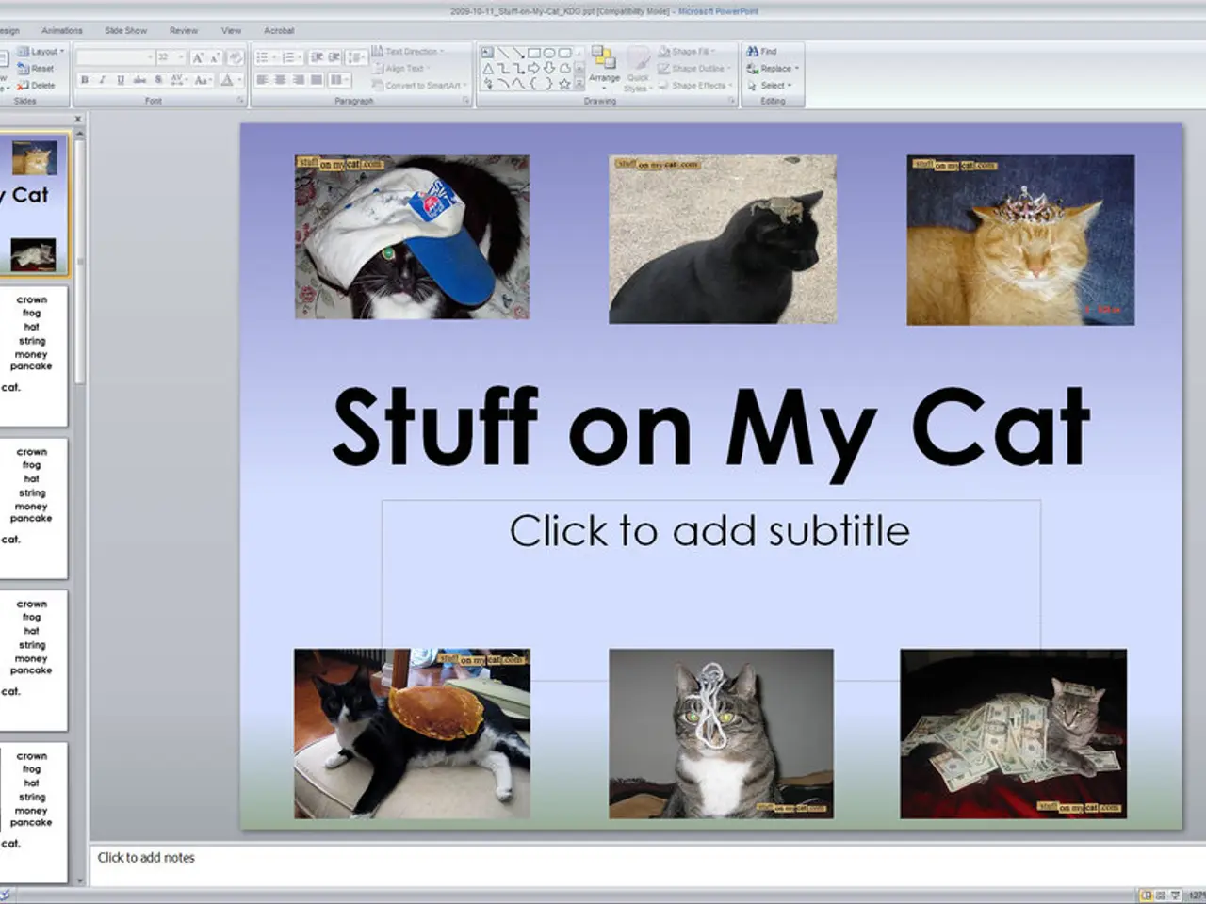The width and height of the screenshot is (1206, 904).
Task: Switch to Slide Sorter view in status bar
Action: 1161,896
